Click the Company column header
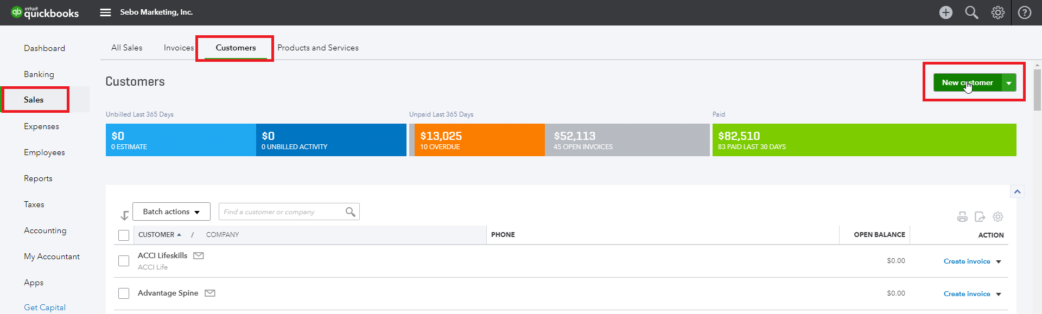Image resolution: width=1042 pixels, height=314 pixels. point(223,235)
